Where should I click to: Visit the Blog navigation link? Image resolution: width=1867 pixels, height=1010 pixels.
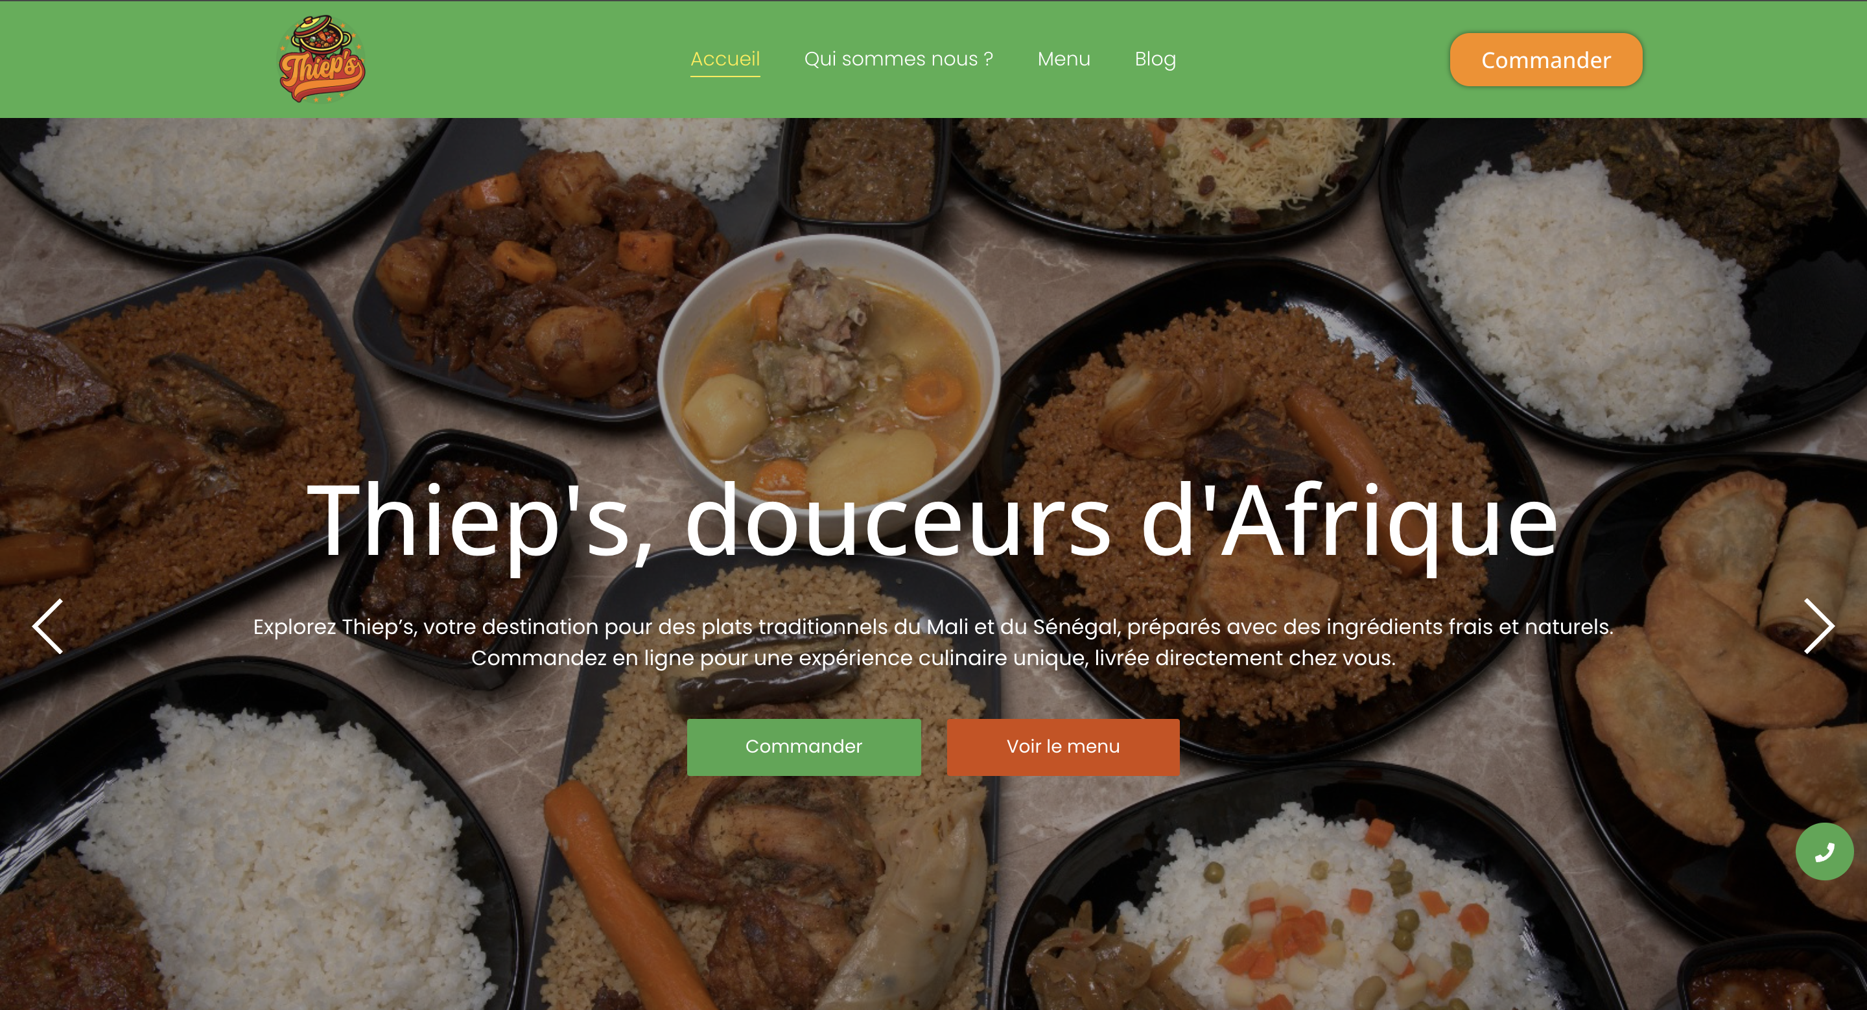pos(1155,59)
